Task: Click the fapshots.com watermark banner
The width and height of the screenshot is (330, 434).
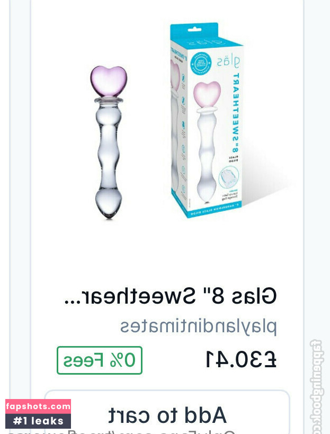Action: pos(38,406)
